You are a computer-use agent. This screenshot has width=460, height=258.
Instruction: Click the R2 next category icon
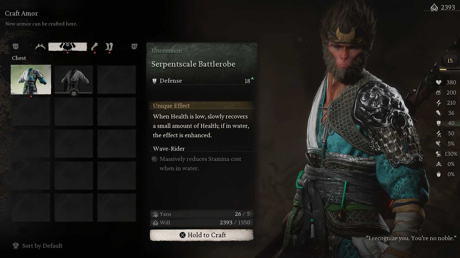coord(134,46)
